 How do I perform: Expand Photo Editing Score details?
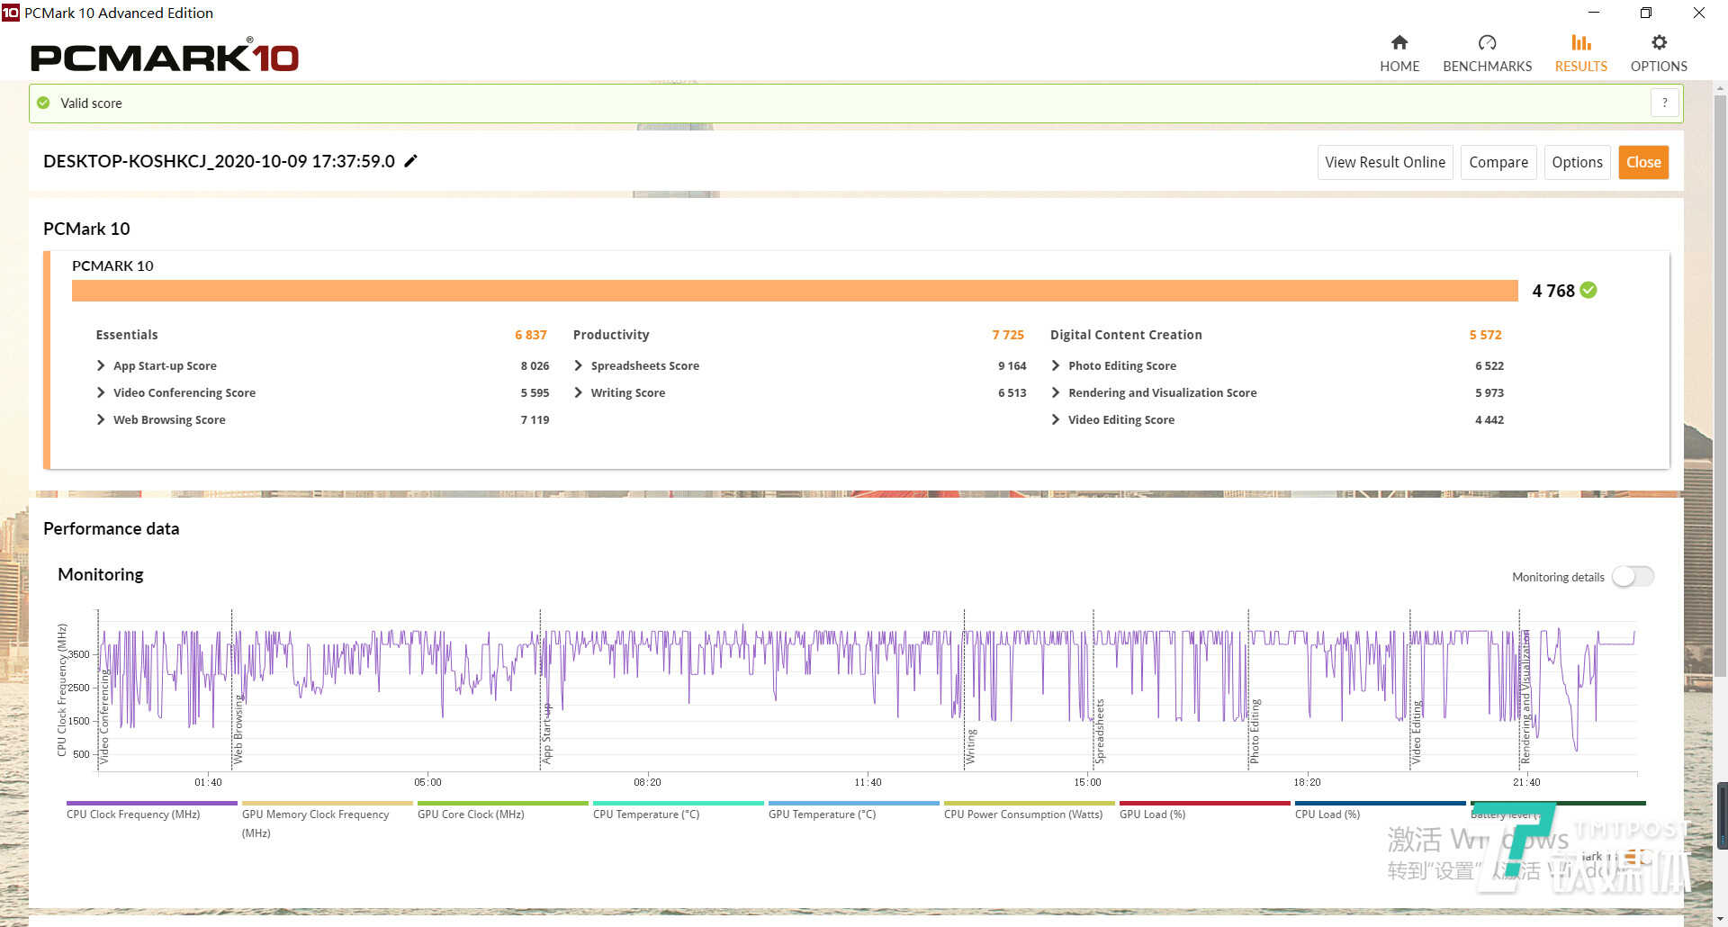[1056, 365]
